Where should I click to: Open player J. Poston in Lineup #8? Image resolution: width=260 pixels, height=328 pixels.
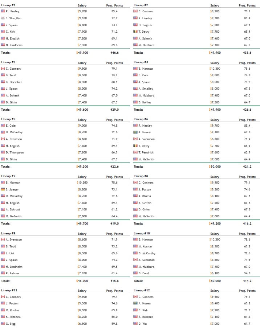145,189
